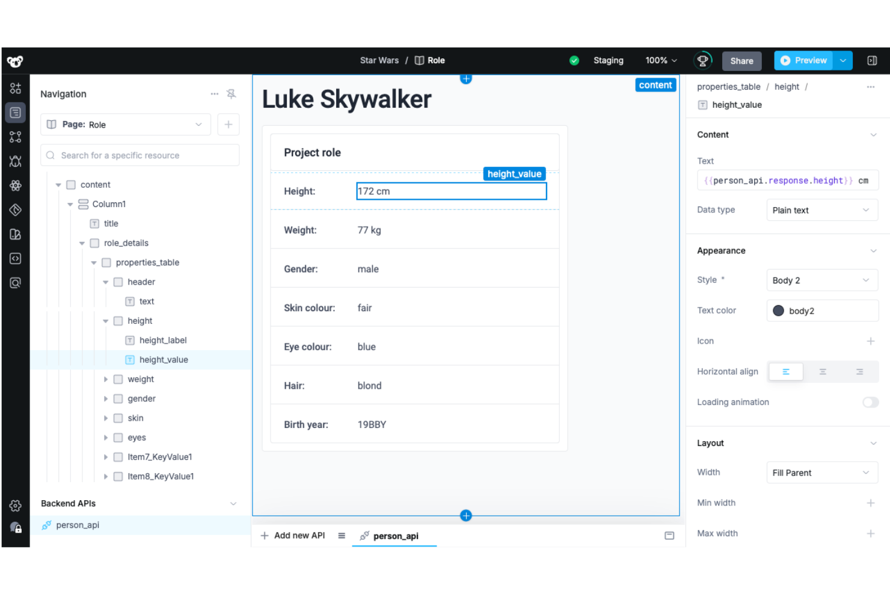Image resolution: width=890 pixels, height=594 pixels.
Task: Toggle Loading animation switch
Action: (x=870, y=403)
